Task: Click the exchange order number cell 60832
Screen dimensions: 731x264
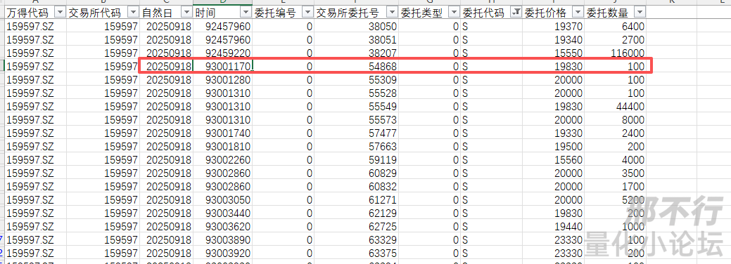Action: pos(356,187)
